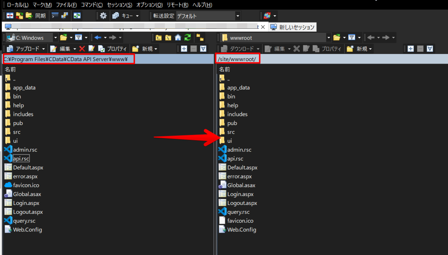Go to local parent directory icon
The image size is (448, 255).
point(159,37)
